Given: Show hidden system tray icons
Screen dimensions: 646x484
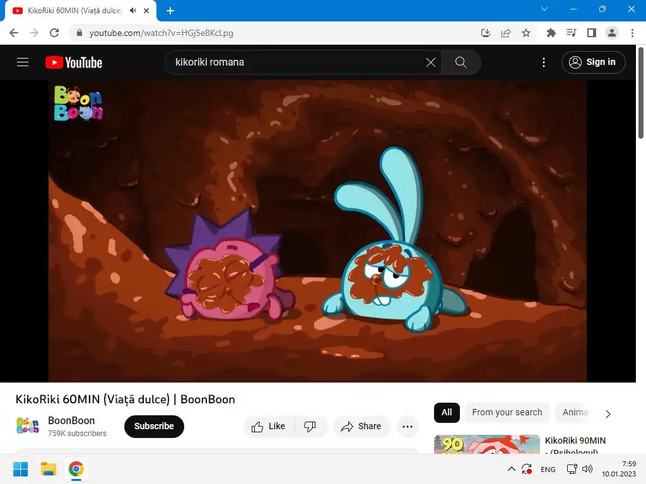Looking at the screenshot, I should pyautogui.click(x=511, y=469).
